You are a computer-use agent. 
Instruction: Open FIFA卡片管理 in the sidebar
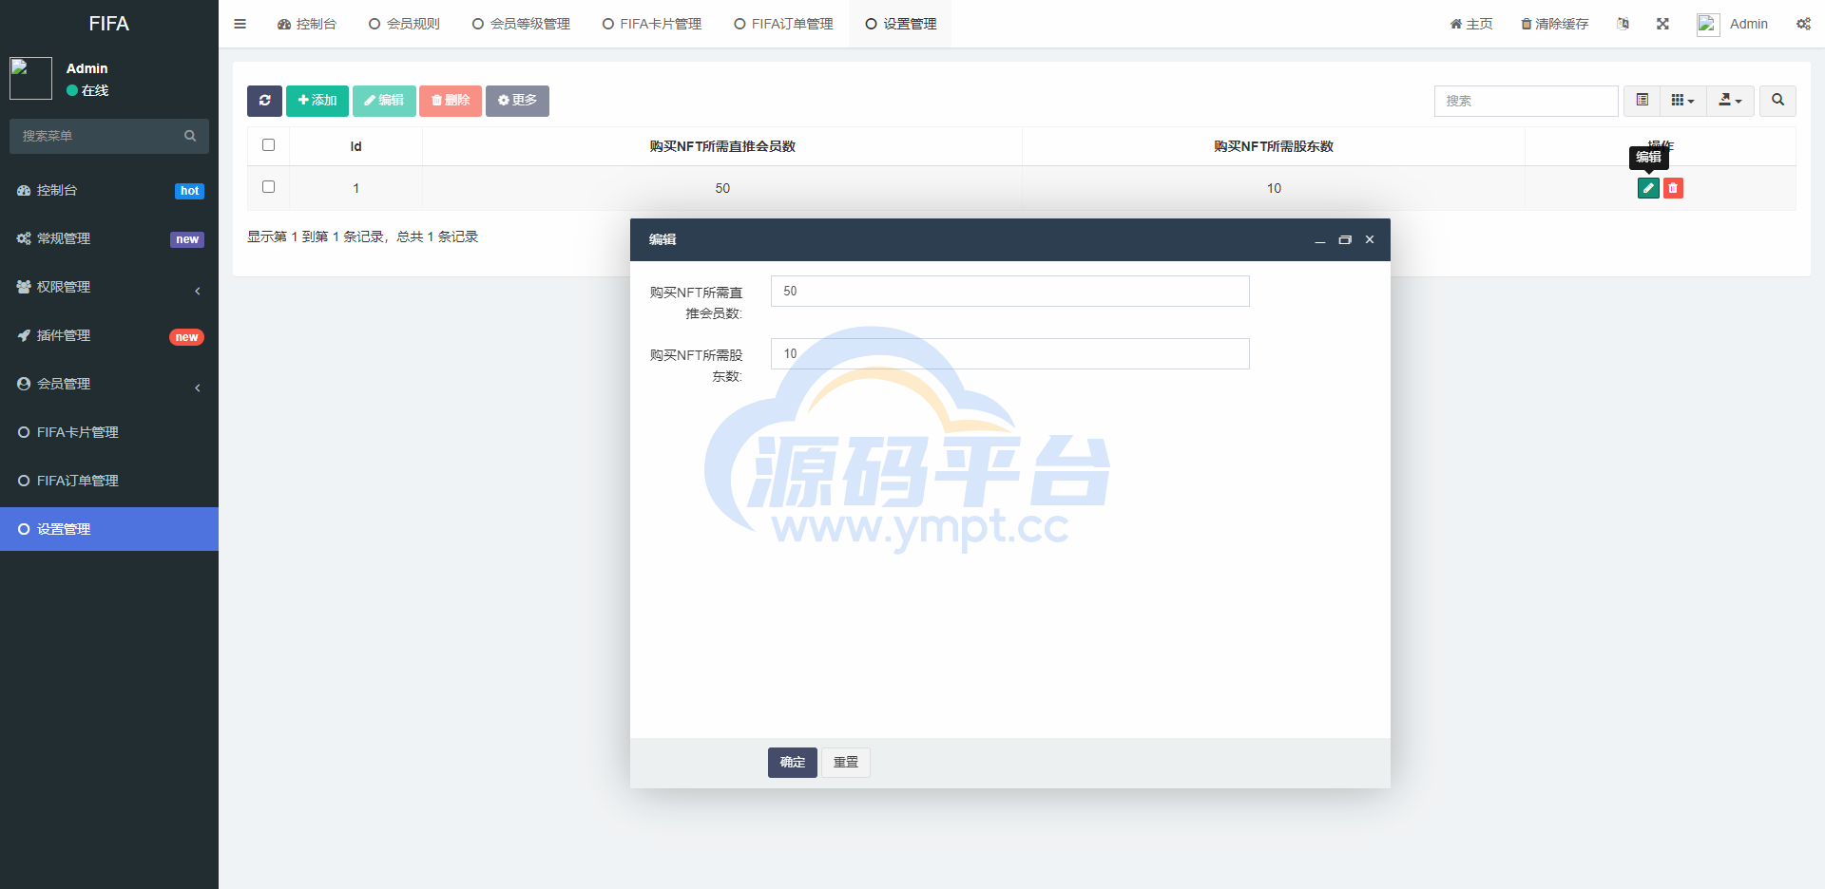tap(109, 432)
